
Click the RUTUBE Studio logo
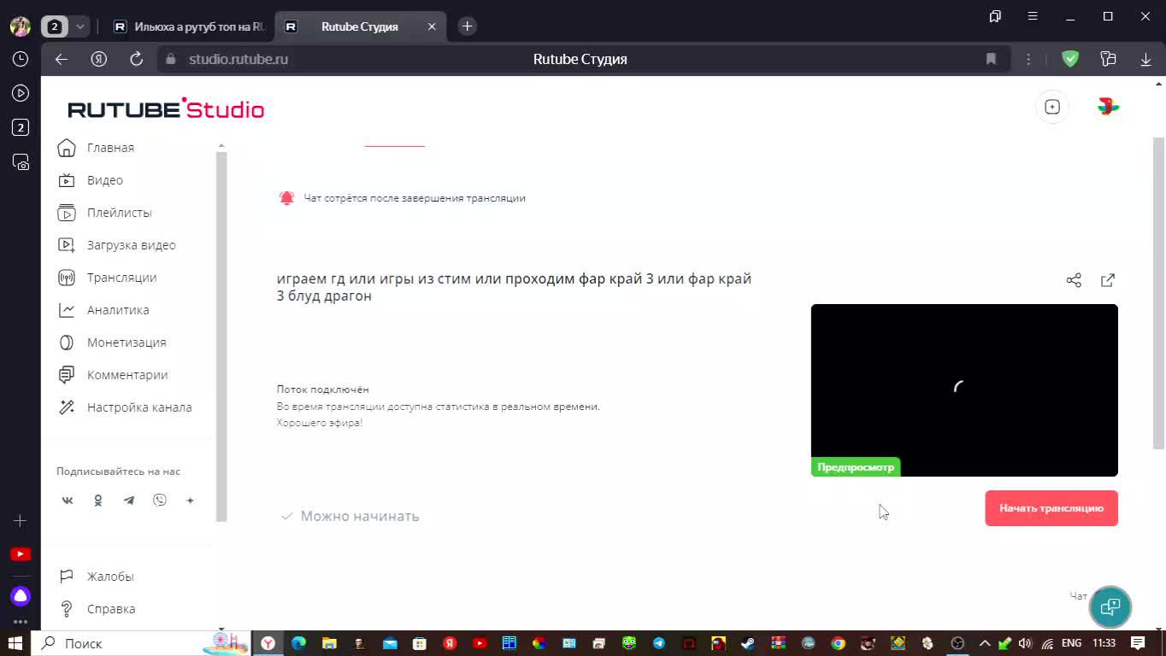[166, 108]
